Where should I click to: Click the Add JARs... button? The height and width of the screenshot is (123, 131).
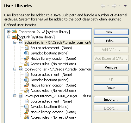pyautogui.click(x=111, y=50)
